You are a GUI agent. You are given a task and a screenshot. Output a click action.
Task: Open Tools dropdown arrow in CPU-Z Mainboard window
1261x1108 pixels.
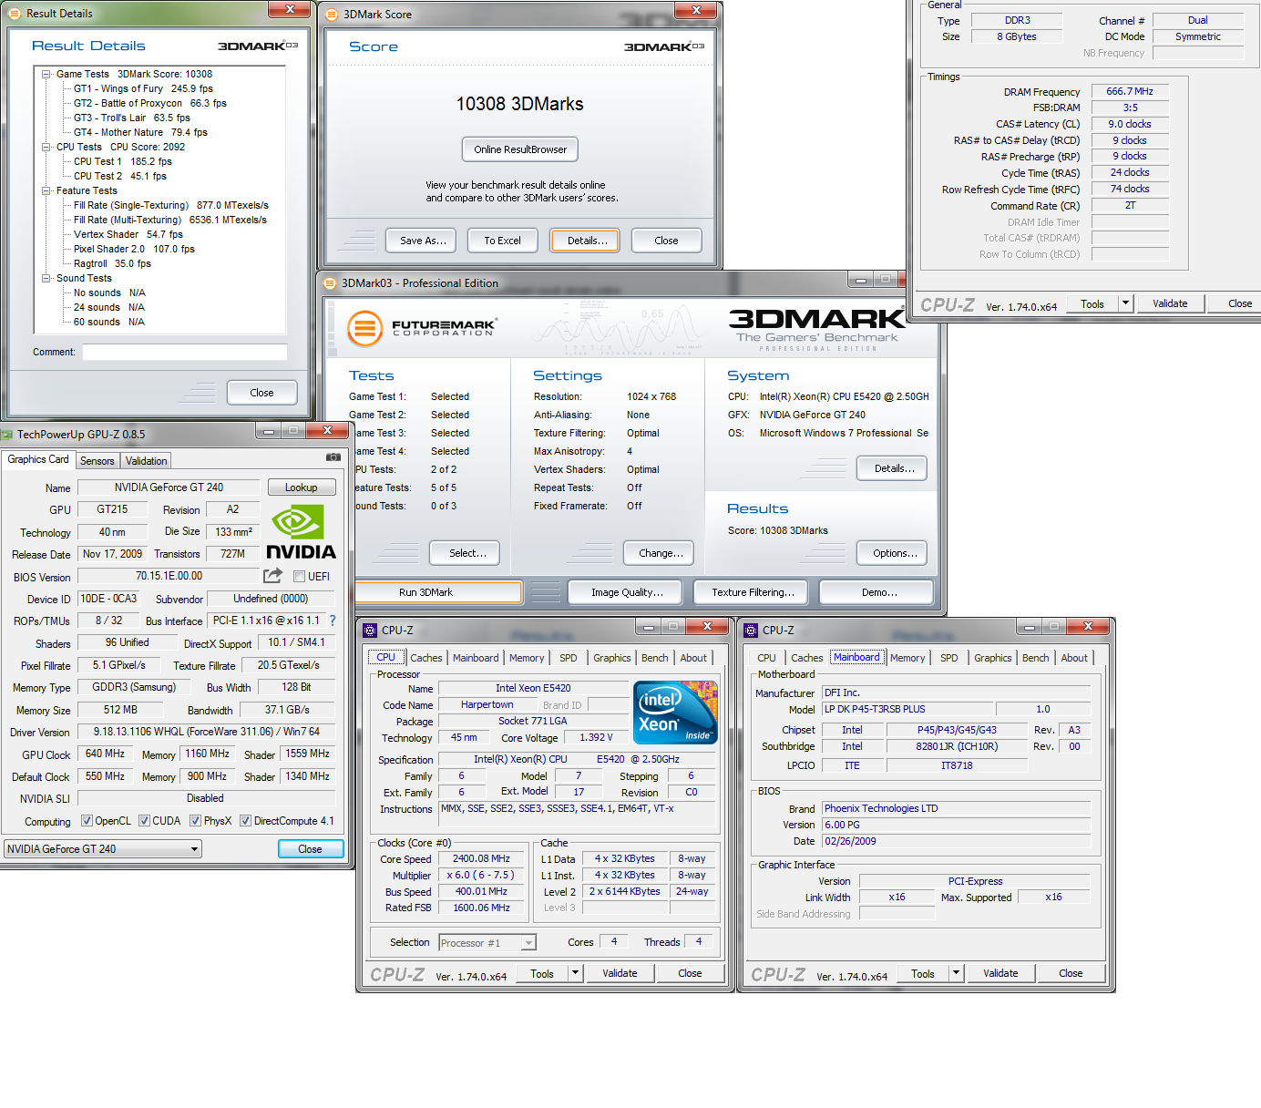(x=956, y=972)
